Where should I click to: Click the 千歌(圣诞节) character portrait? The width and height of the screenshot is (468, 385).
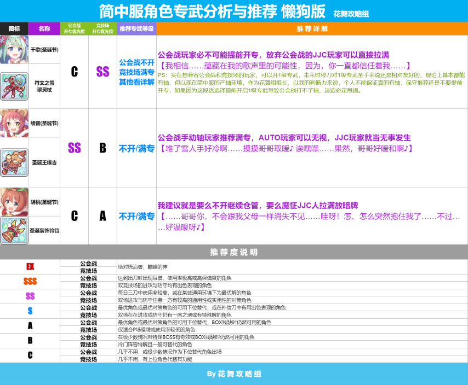coord(14,49)
